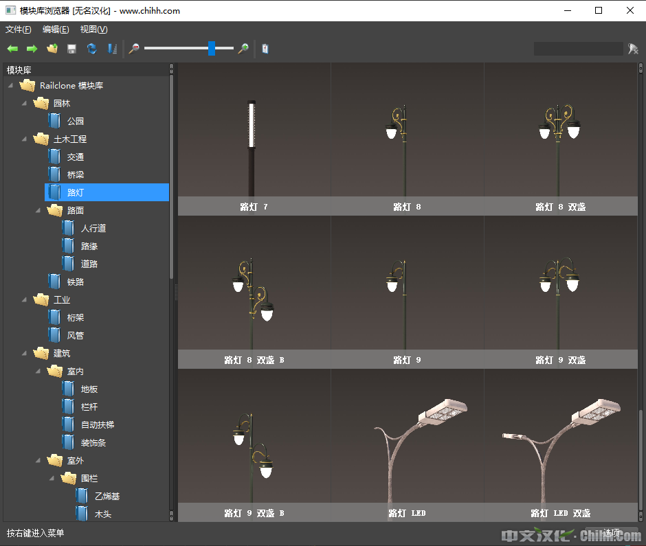Image resolution: width=646 pixels, height=546 pixels.
Task: Click the blue refresh icon
Action: coord(91,49)
